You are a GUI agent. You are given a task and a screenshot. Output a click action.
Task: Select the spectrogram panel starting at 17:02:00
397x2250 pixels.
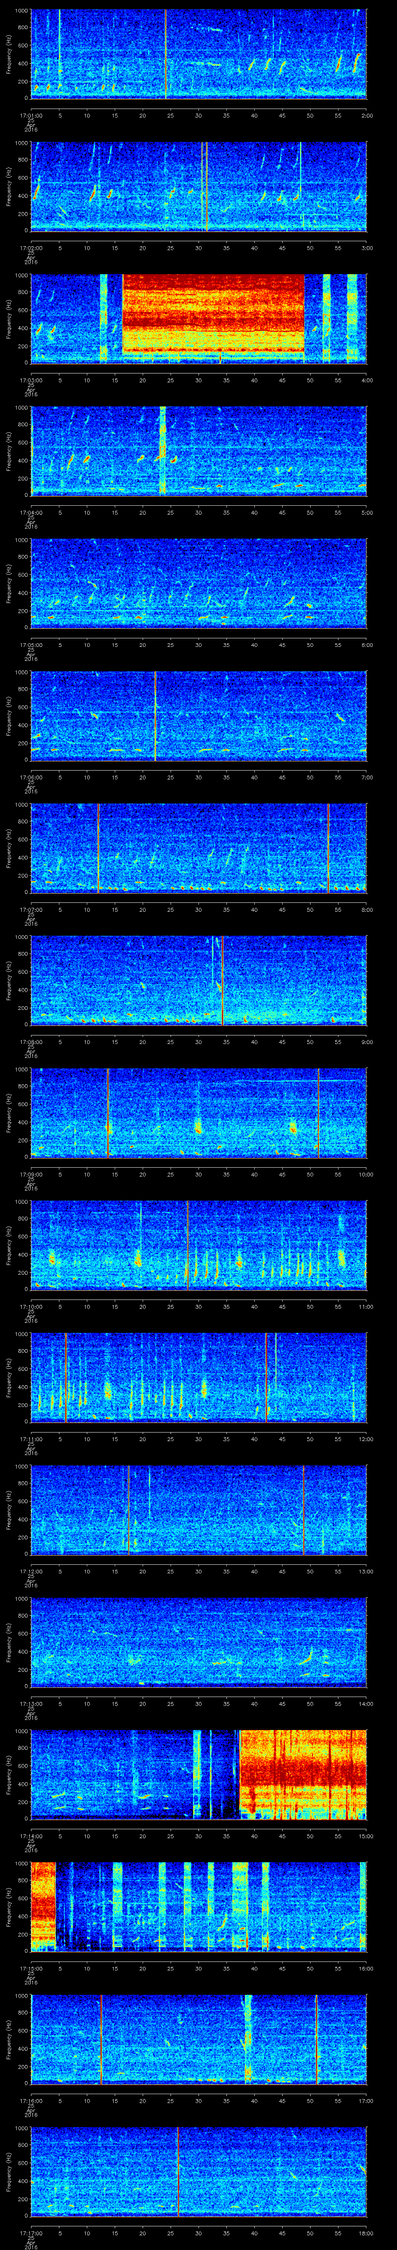tap(199, 186)
